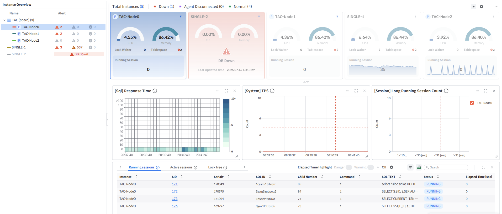Image resolution: width=502 pixels, height=214 pixels.
Task: Open more options on [Sql] Response Time
Action: [x=218, y=91]
